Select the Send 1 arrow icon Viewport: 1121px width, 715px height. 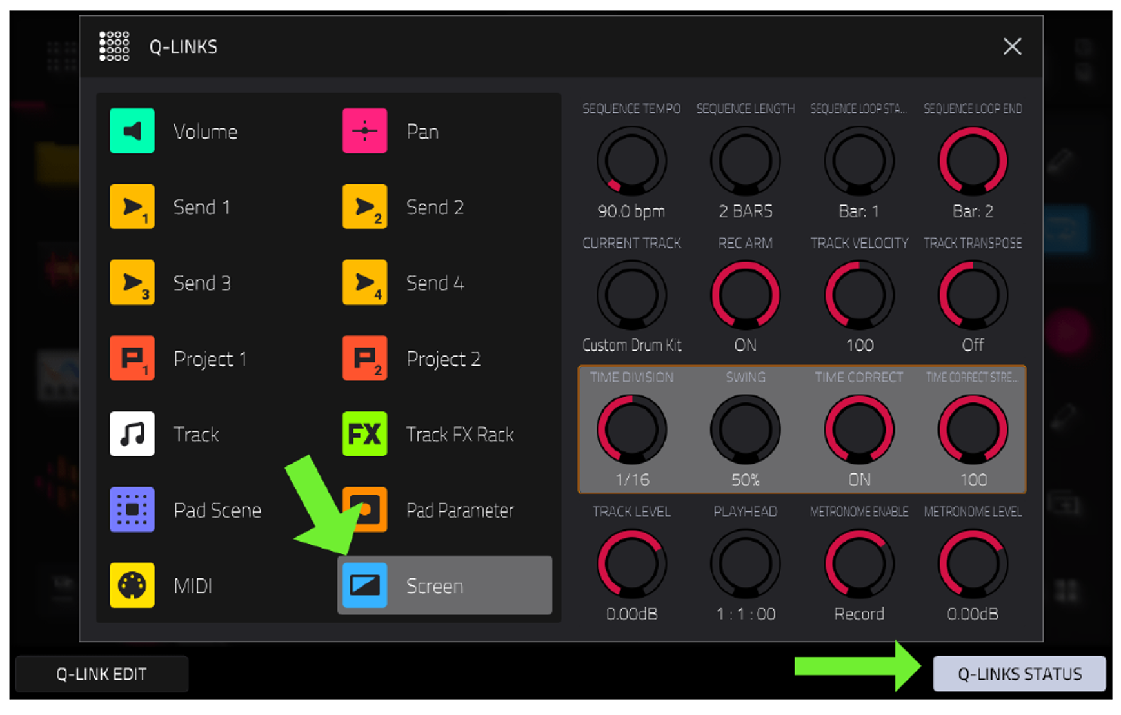click(x=132, y=207)
